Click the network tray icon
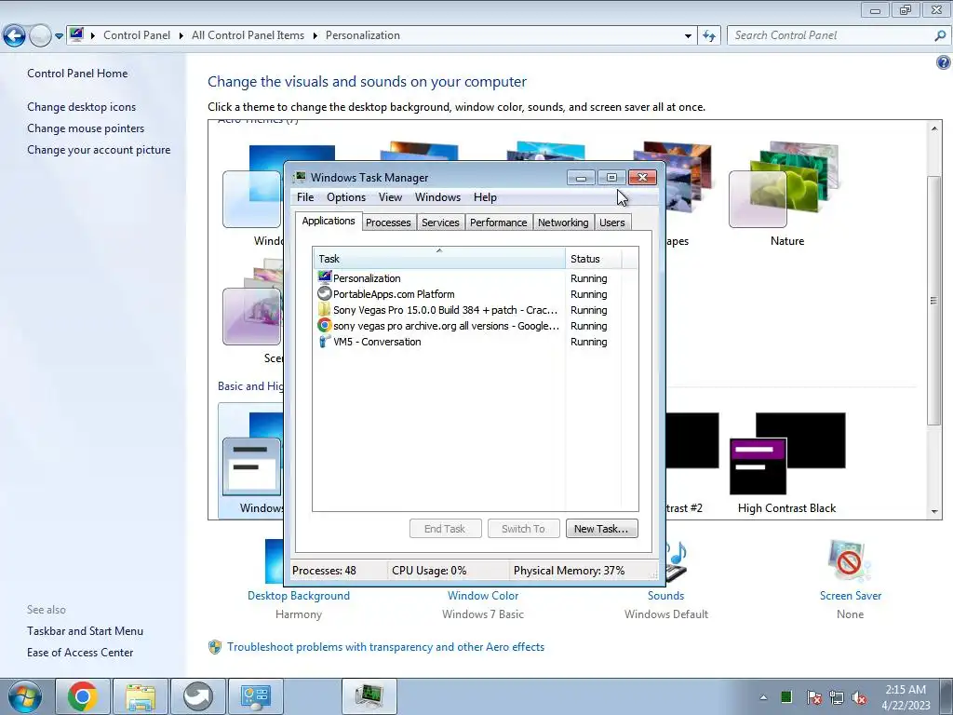 [x=837, y=697]
